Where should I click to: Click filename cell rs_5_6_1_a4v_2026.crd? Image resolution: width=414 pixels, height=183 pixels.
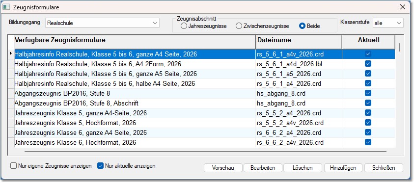click(299, 54)
